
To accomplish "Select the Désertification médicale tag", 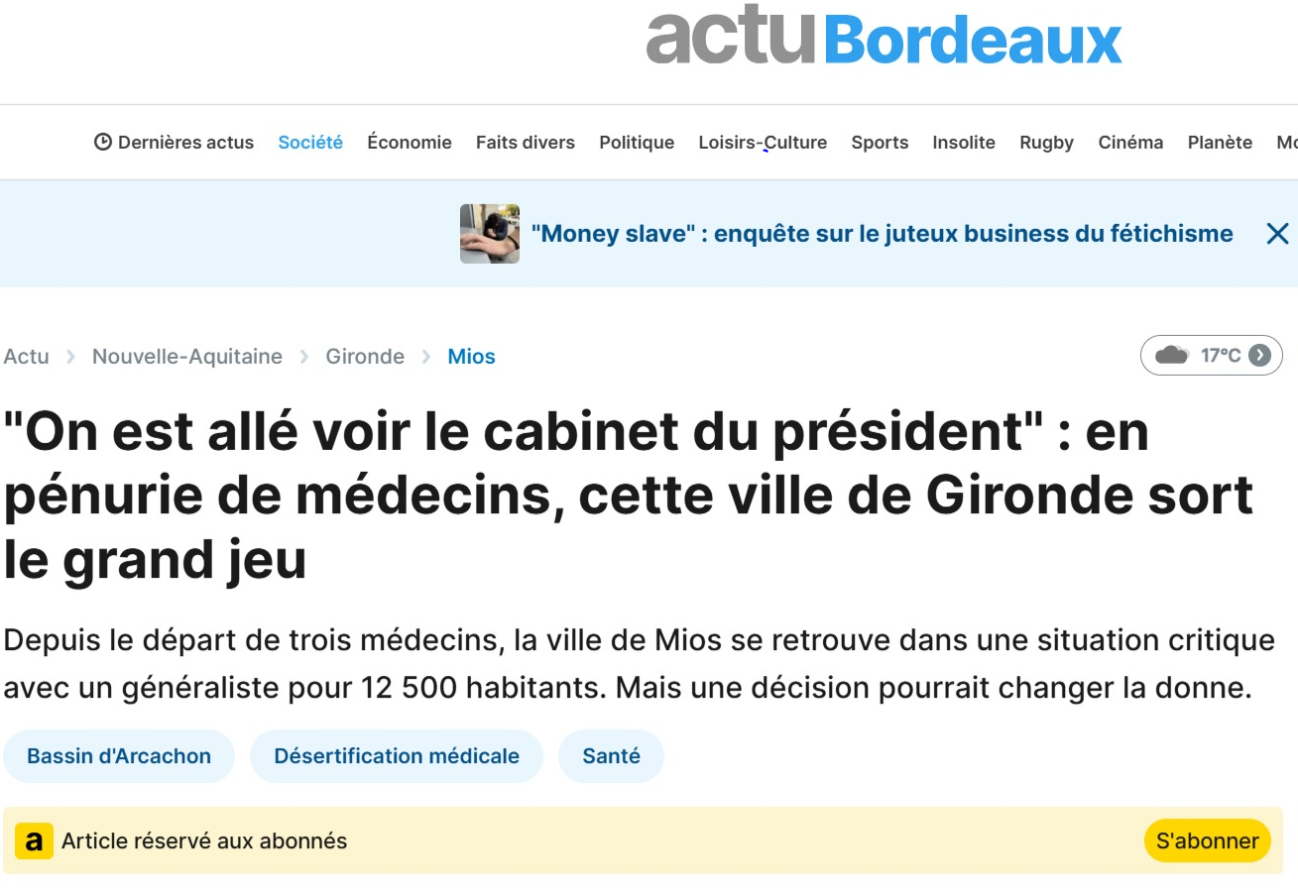I will coord(397,756).
